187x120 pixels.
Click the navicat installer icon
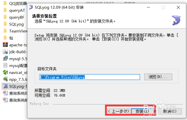5,72
